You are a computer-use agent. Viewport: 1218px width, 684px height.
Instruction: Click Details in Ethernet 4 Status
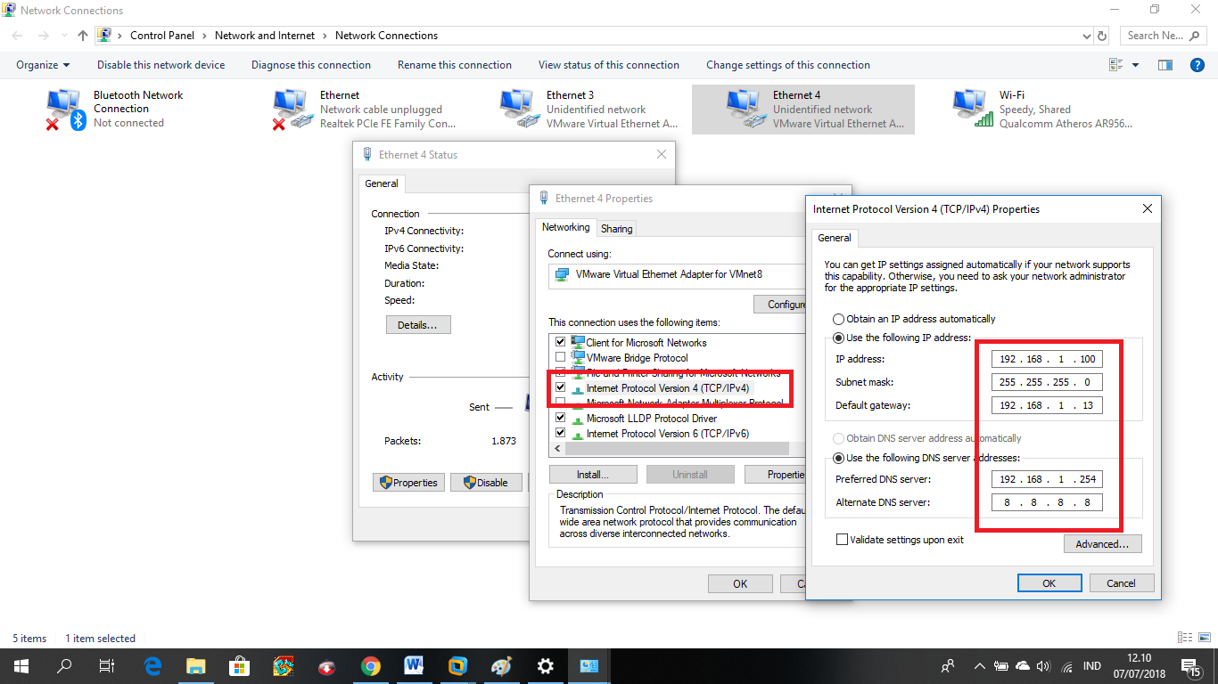[418, 325]
